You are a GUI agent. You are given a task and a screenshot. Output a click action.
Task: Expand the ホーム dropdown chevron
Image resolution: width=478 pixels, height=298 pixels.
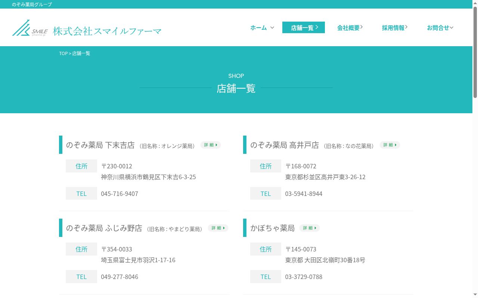(x=272, y=28)
